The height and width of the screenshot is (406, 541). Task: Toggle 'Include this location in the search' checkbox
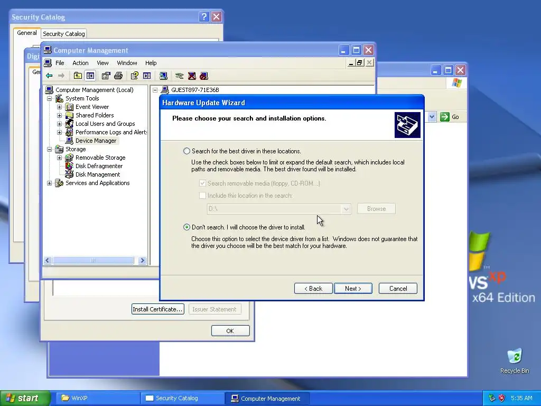click(202, 196)
